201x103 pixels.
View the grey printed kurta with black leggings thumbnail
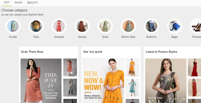pos(70,88)
